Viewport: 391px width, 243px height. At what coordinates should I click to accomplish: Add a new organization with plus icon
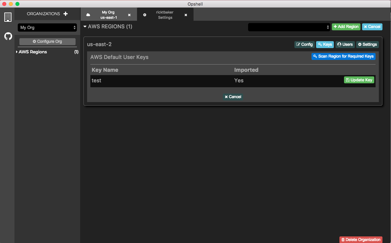66,14
